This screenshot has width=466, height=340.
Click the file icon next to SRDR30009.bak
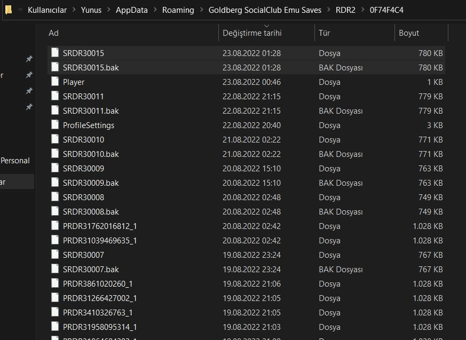coord(55,182)
